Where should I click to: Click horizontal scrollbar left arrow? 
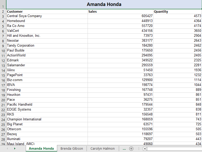[x=145, y=149]
